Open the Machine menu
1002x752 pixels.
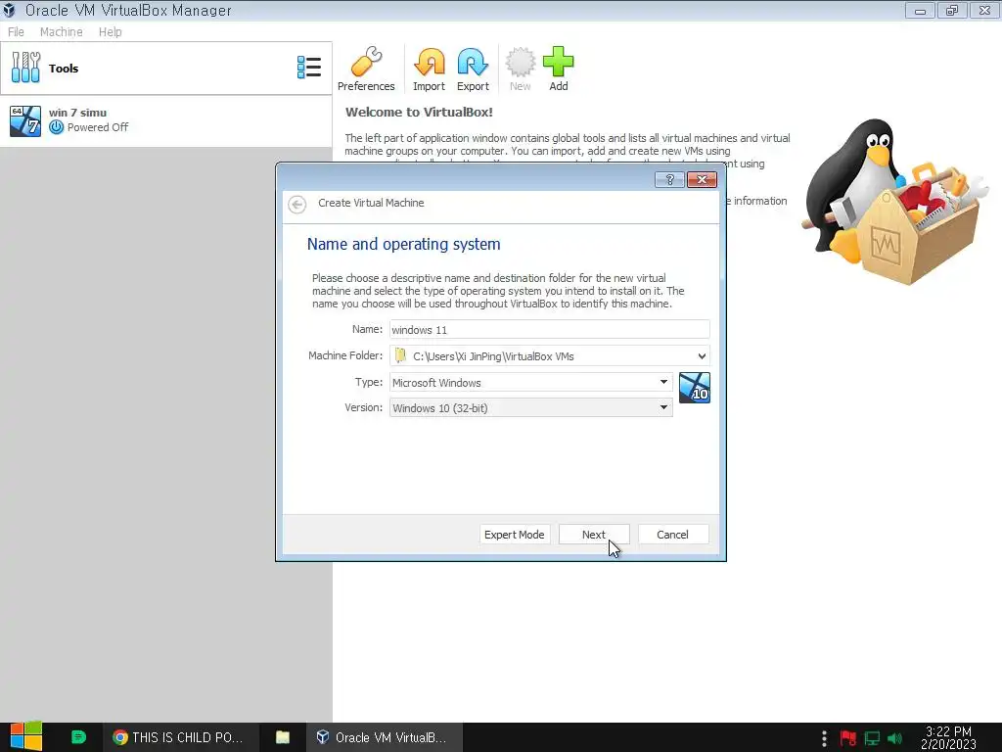pyautogui.click(x=62, y=32)
